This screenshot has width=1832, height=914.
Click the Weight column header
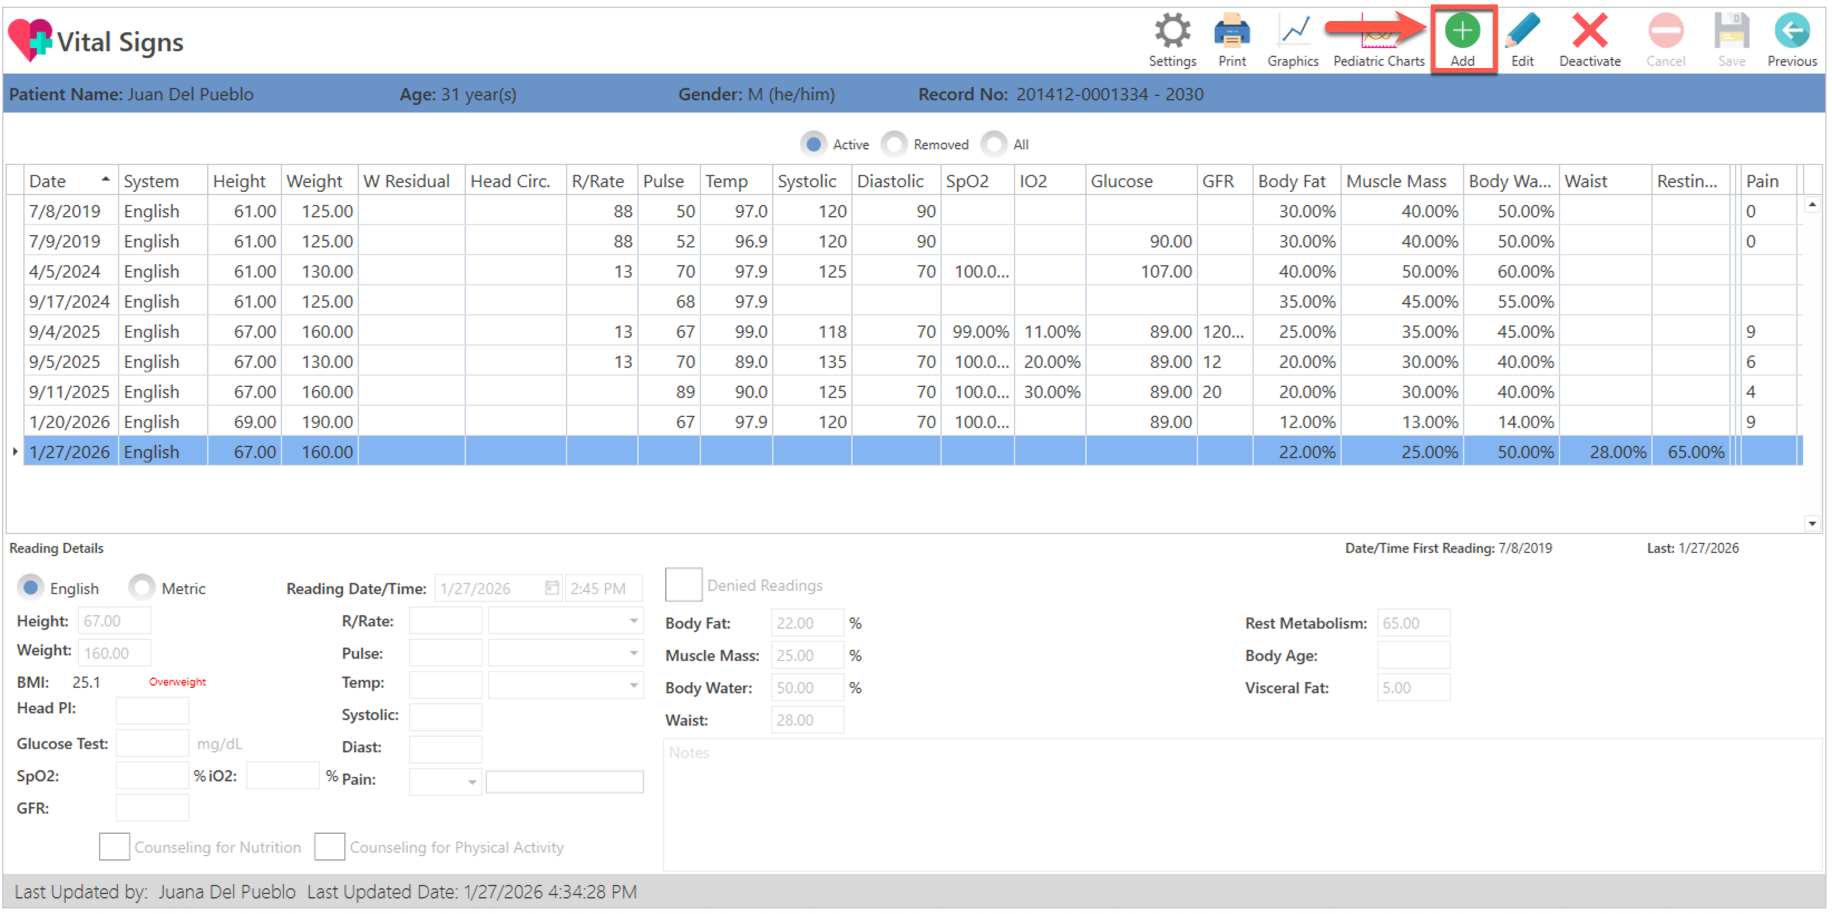point(314,181)
